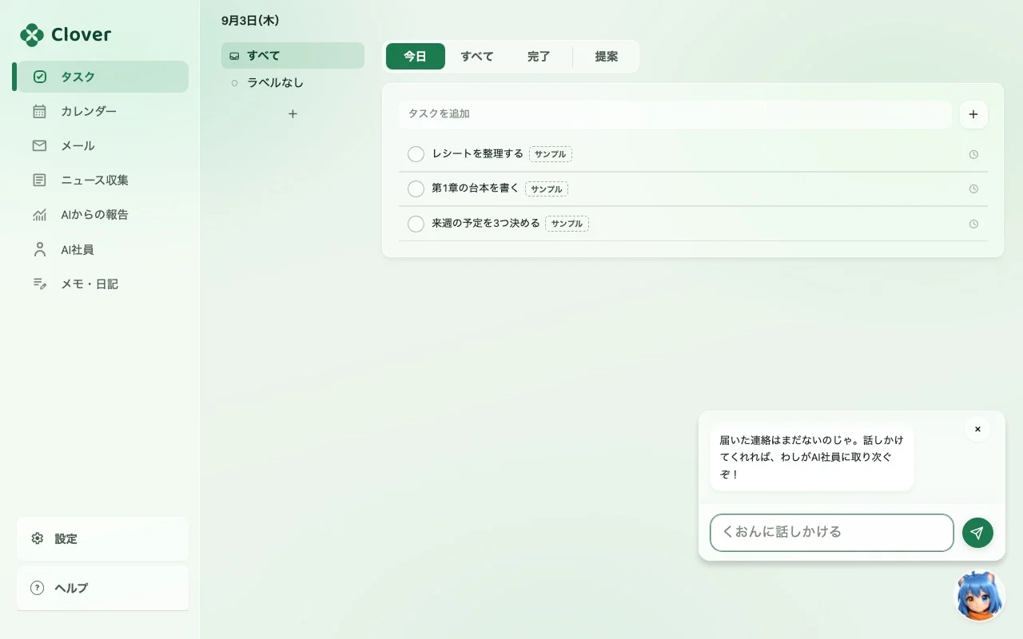Select the ラベルなし label filter

(x=293, y=82)
